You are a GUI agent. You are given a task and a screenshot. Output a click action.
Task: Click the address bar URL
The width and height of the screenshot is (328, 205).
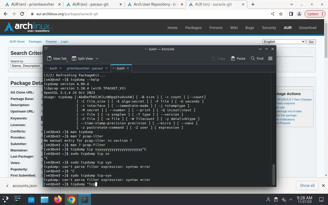pyautogui.click(x=67, y=14)
